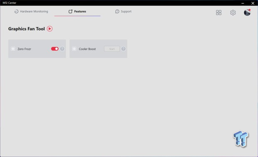Click the Graphics Fan Tool heading

(x=27, y=29)
